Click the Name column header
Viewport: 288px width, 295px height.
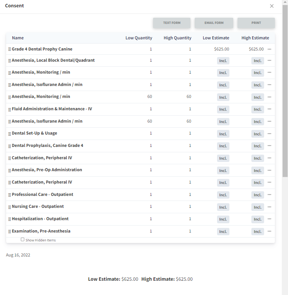tap(18, 38)
